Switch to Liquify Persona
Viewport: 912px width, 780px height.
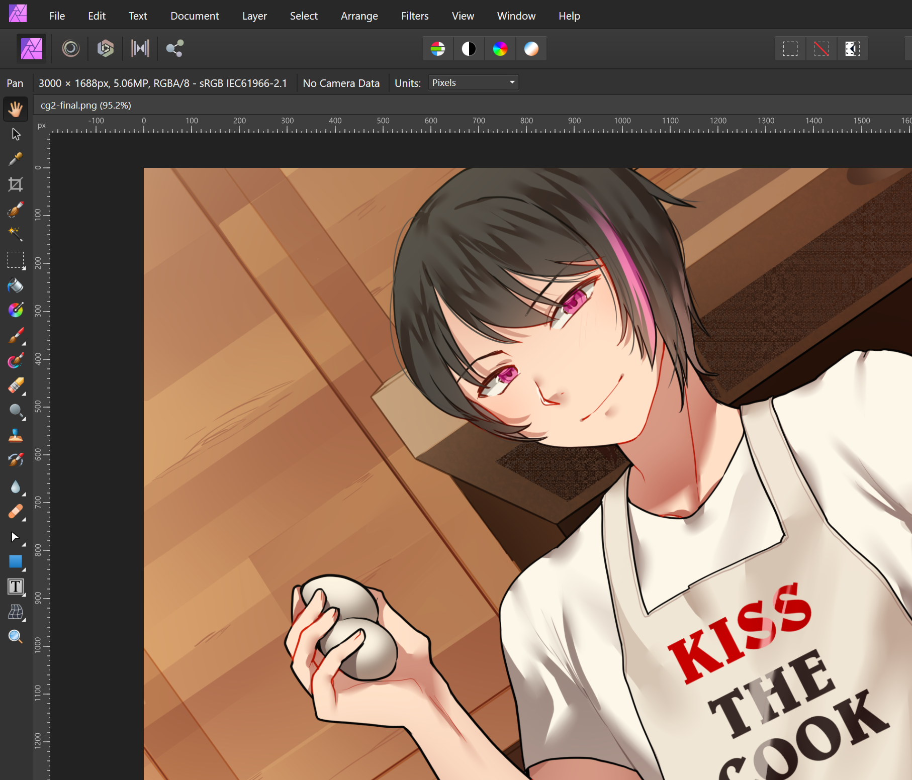pos(71,49)
